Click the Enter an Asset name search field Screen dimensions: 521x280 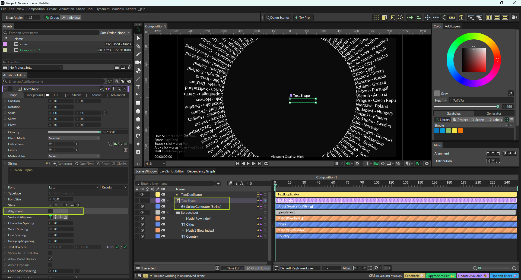point(52,33)
